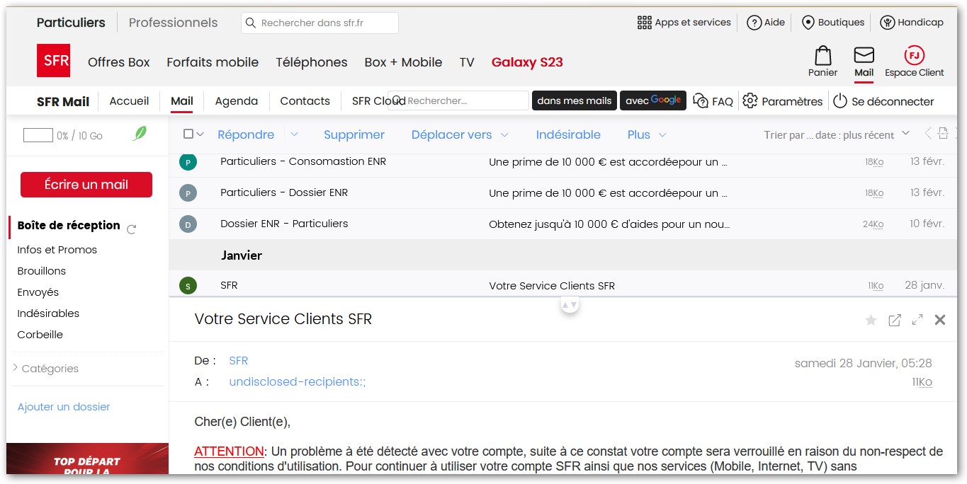Click avatar of Particuliers - Dossier ENR
967x484 pixels.
188,193
